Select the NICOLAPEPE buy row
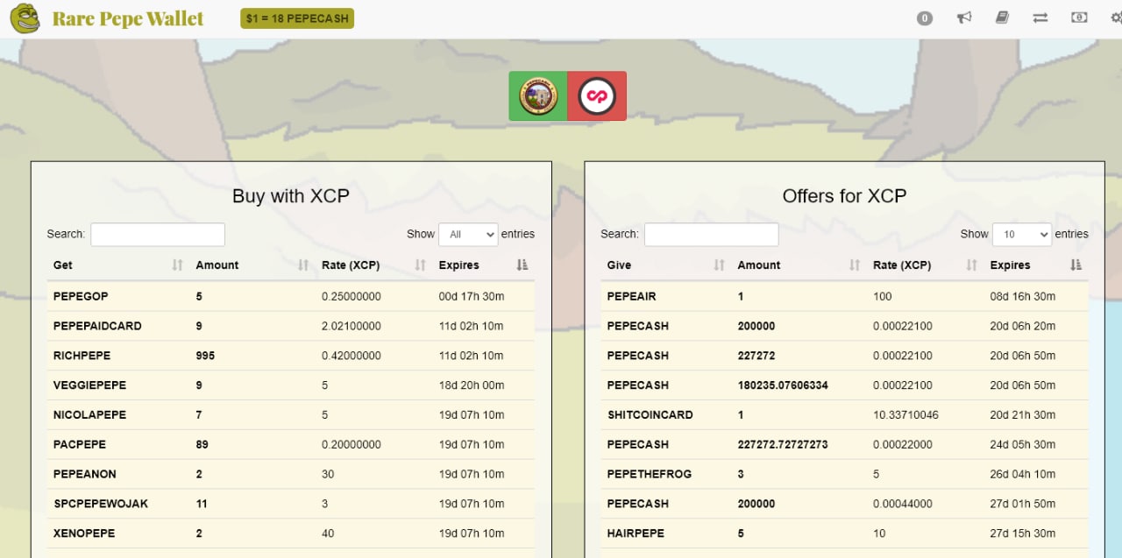This screenshot has width=1122, height=558. (x=291, y=415)
